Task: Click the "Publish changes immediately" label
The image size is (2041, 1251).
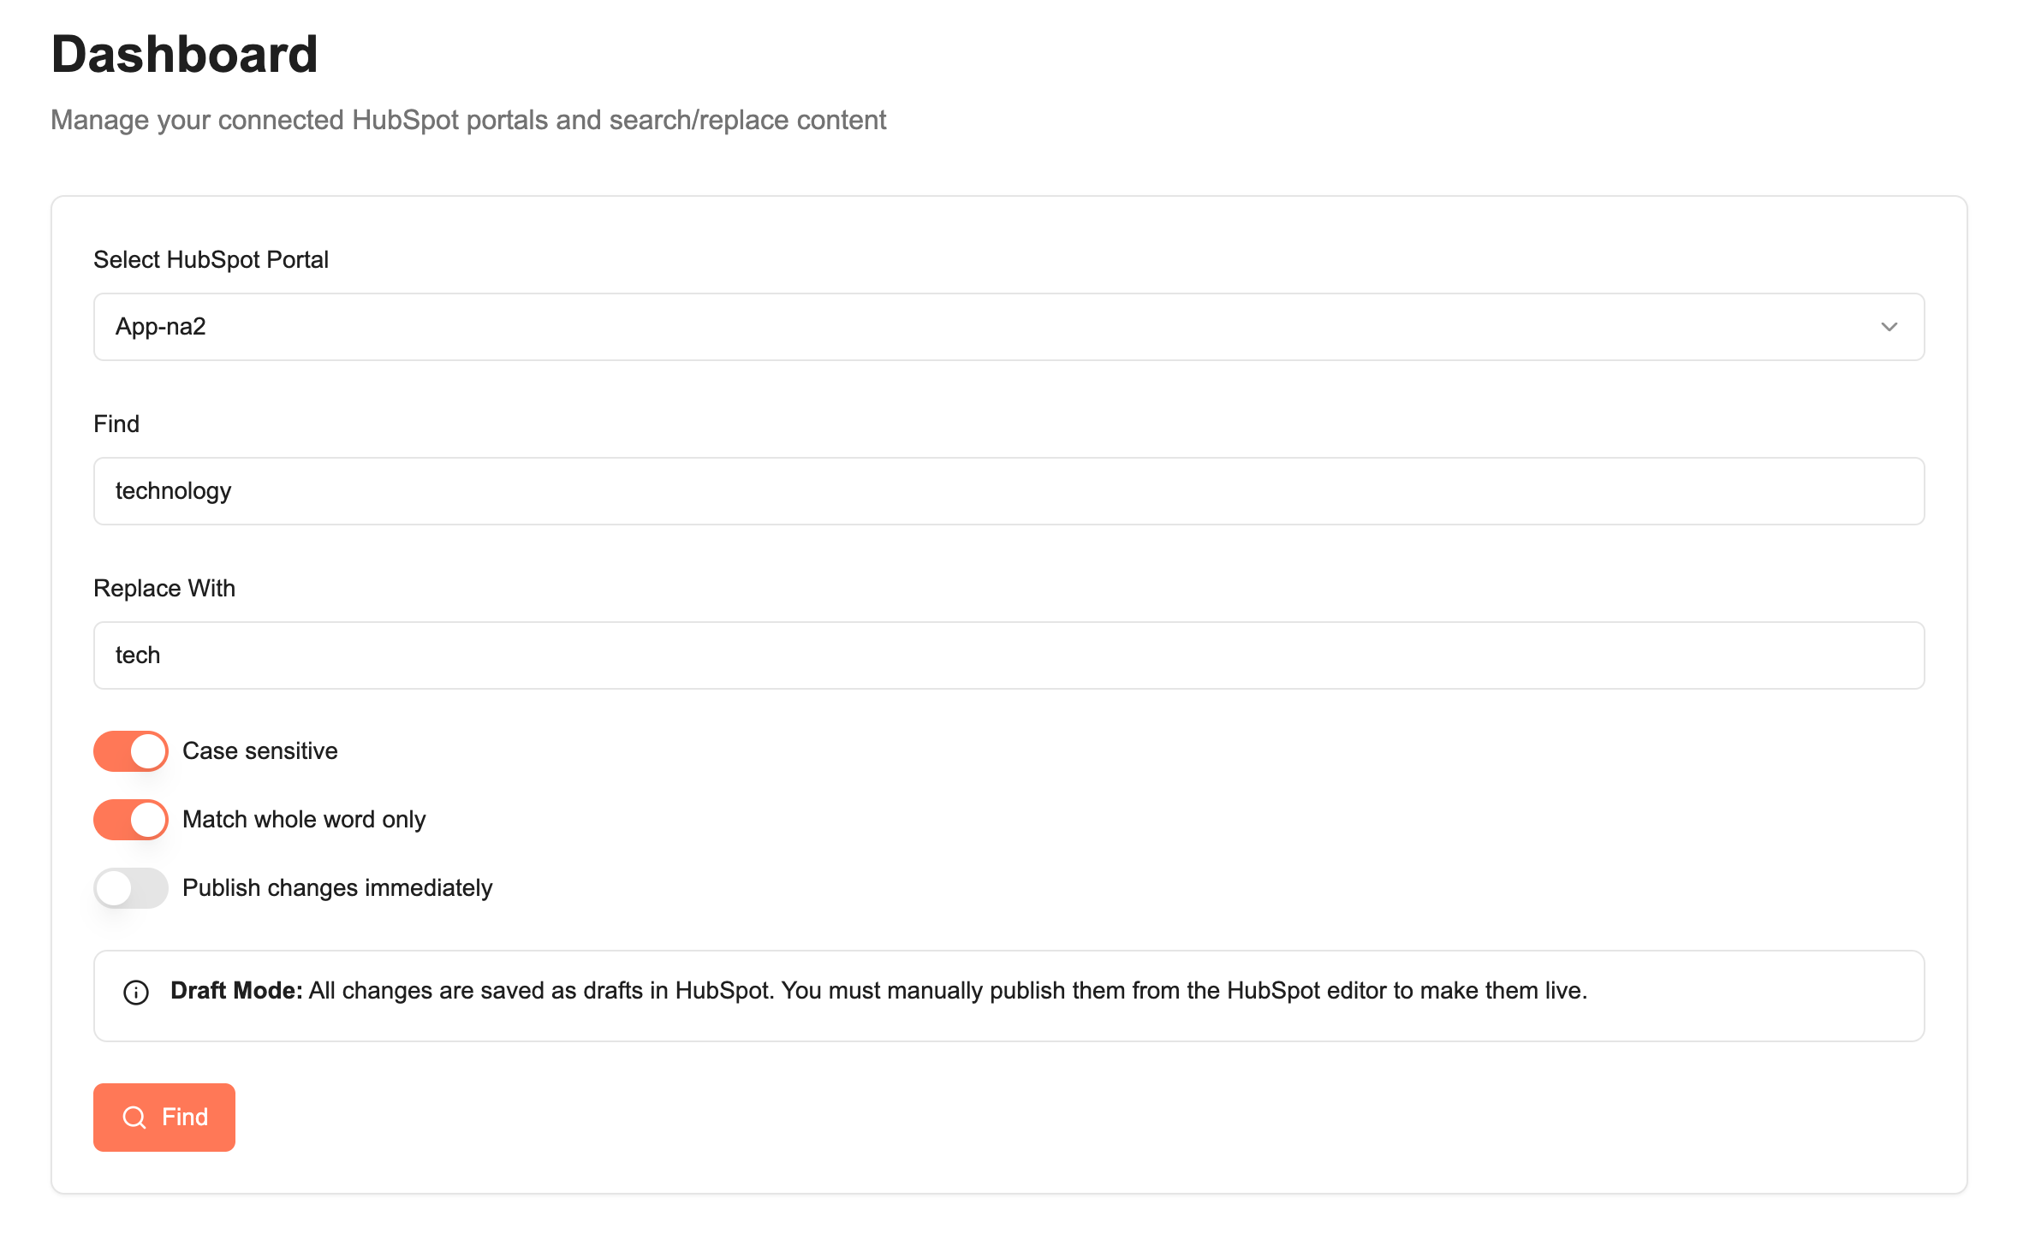Action: (x=337, y=888)
